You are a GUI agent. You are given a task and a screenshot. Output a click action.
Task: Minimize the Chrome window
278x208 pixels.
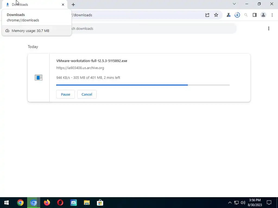[247, 4]
